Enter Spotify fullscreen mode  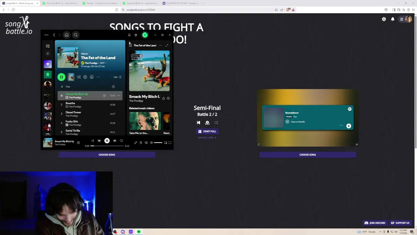(x=170, y=143)
